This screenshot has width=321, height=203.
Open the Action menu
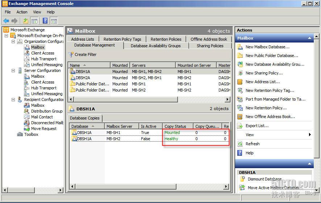pos(22,12)
